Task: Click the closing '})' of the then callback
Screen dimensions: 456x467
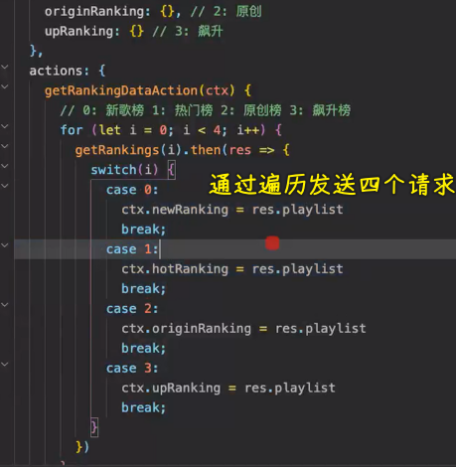Action: click(x=82, y=447)
